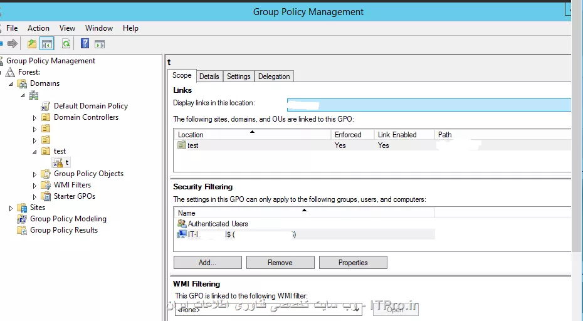Screen dimensions: 583x321
Task: Select the 'test' row in Links list
Action: tap(372, 145)
